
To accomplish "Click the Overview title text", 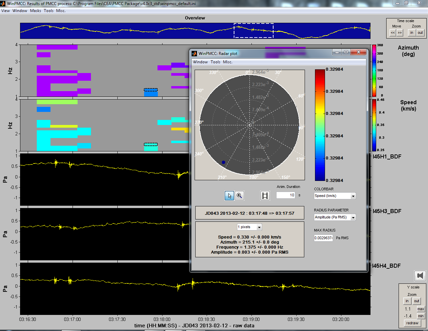I will [195, 18].
